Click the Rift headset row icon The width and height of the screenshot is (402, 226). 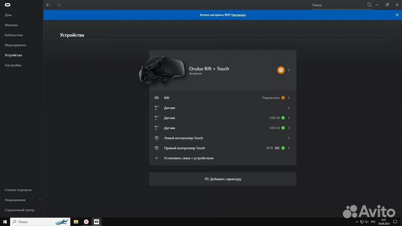157,98
